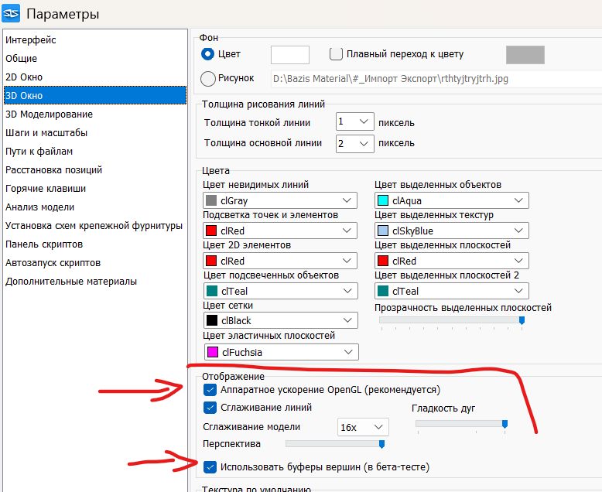
Task: Open the Цвет сетки clBlack dropdown
Action: click(x=281, y=320)
